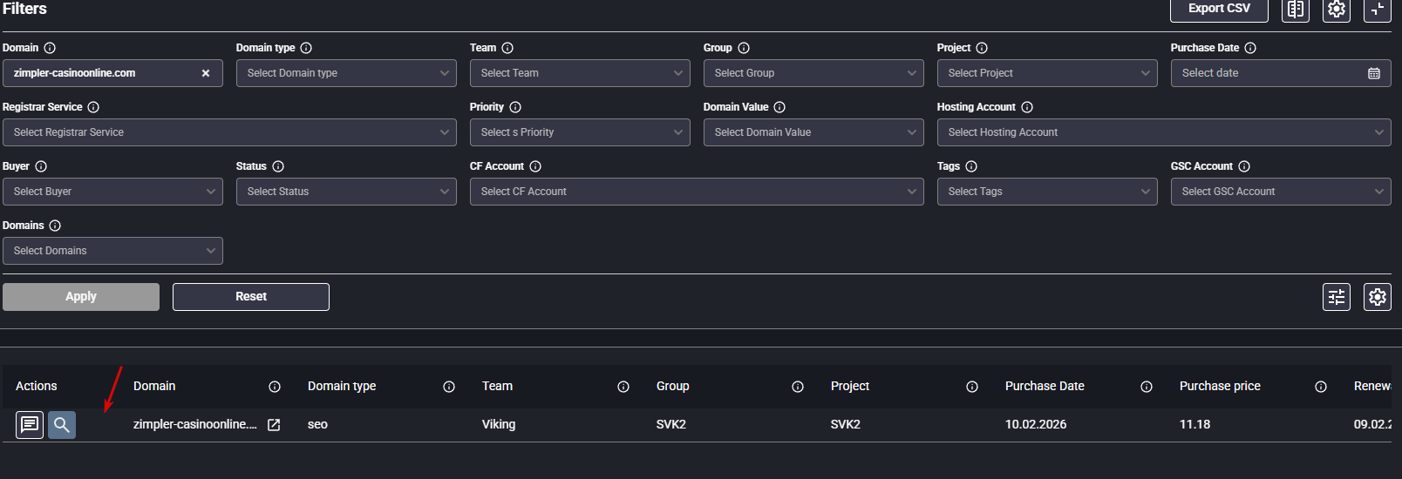Image resolution: width=1402 pixels, height=479 pixels.
Task: Collapse the Filters panel with shrink icon
Action: coord(1377,10)
